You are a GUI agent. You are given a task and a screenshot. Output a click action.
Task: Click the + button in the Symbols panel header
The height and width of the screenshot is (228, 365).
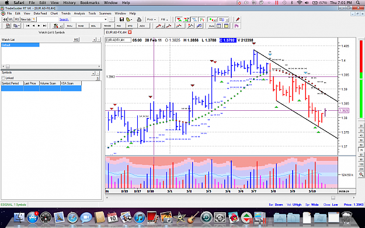(93, 73)
